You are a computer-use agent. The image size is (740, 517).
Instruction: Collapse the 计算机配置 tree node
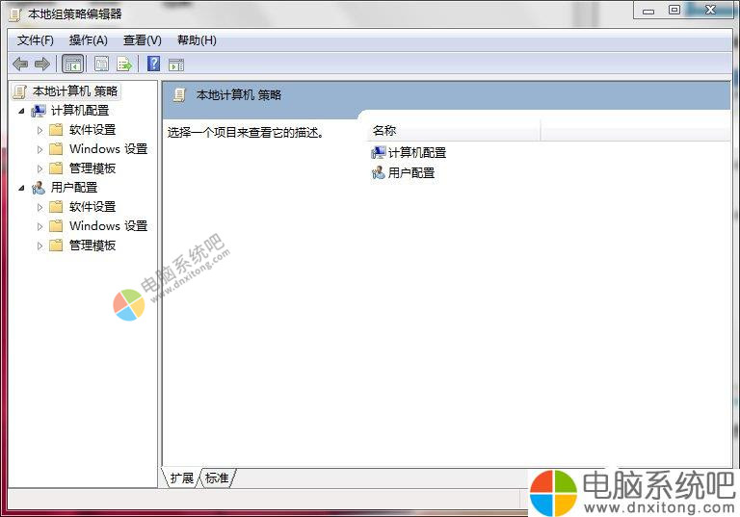pos(22,112)
